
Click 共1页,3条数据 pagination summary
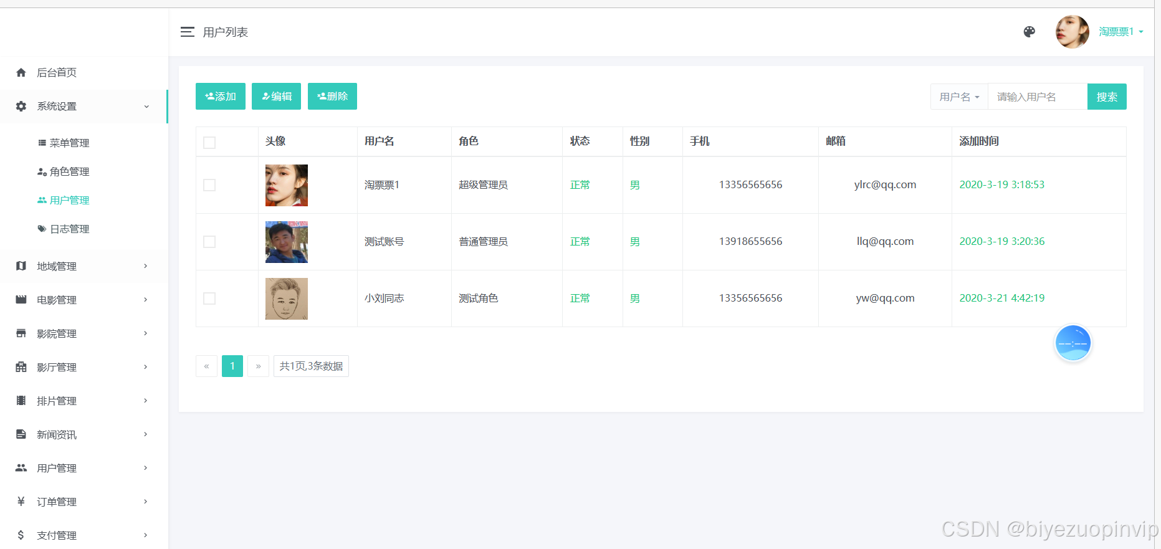pyautogui.click(x=311, y=366)
